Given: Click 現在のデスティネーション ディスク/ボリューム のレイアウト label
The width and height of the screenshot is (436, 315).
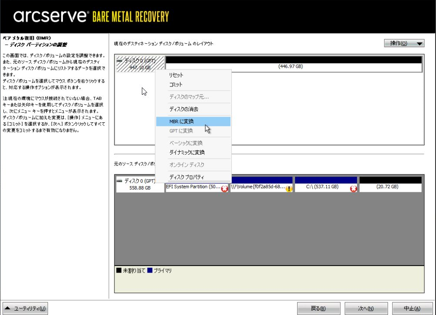Looking at the screenshot, I should click(x=164, y=44).
